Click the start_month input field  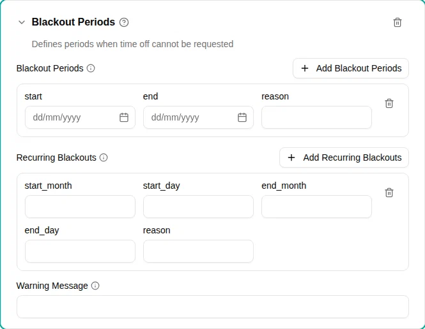(x=80, y=207)
